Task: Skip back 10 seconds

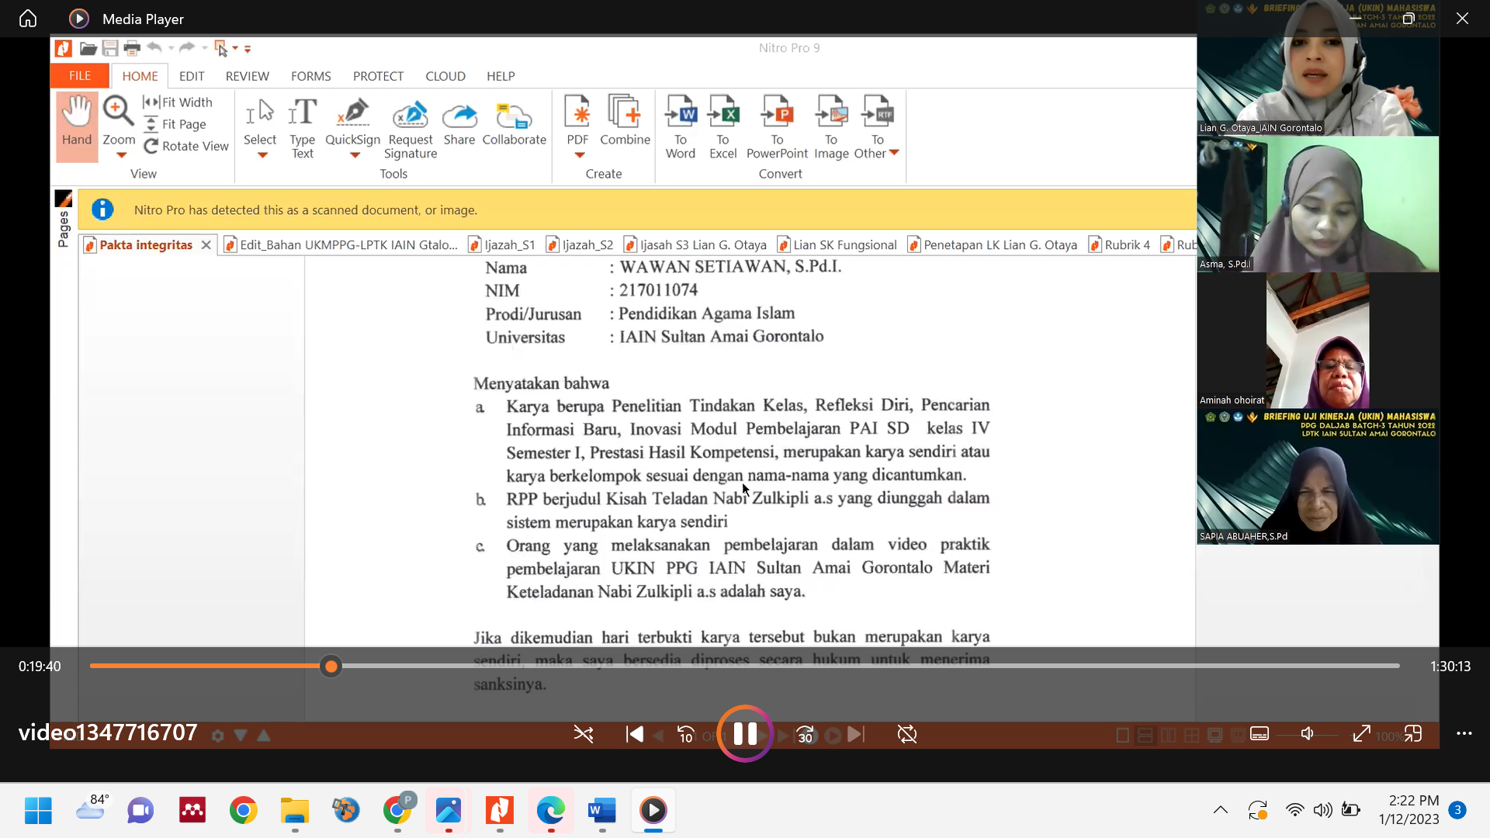Action: (x=686, y=734)
